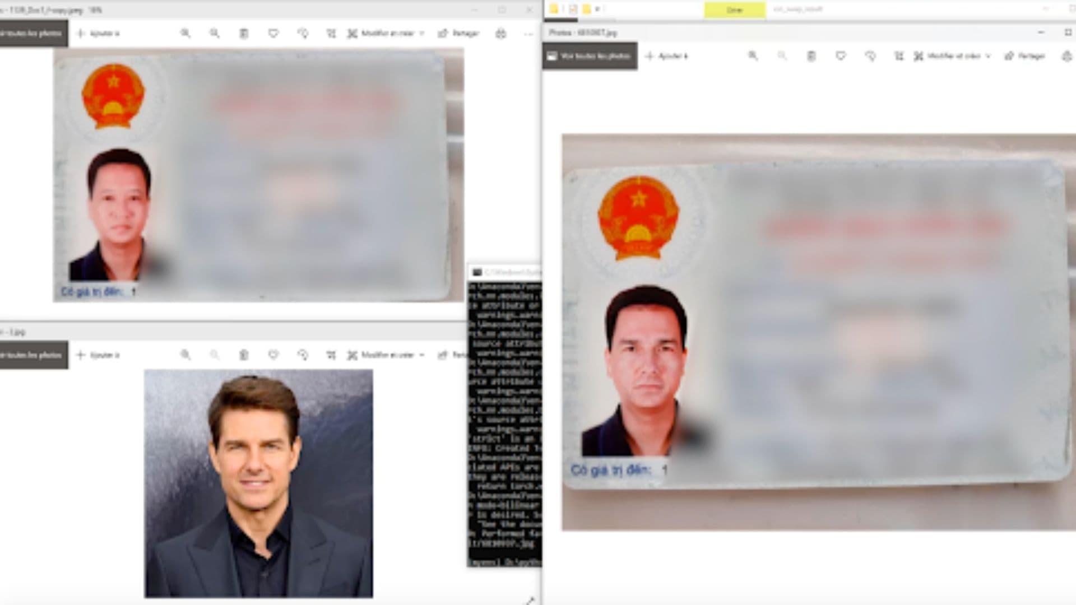Click the ID card image in the top-left window
The height and width of the screenshot is (605, 1076).
[258, 175]
